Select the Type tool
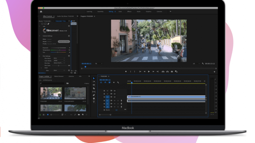 tap(94, 102)
